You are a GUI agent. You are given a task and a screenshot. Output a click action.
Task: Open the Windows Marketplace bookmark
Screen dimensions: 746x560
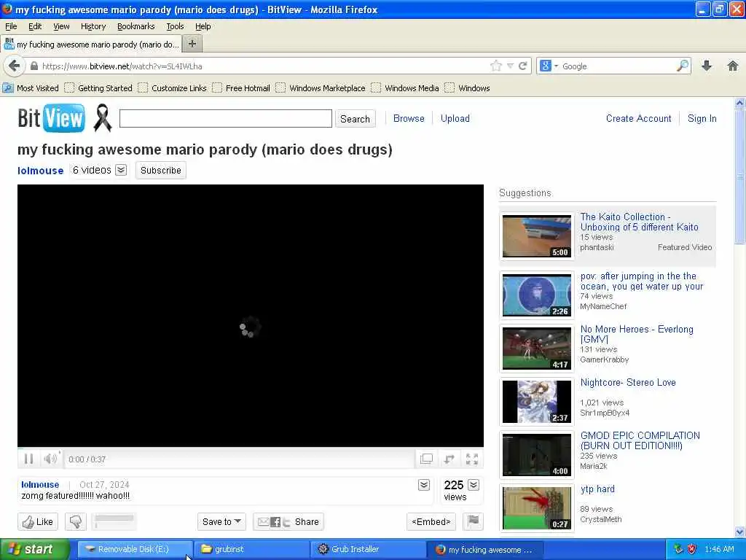pyautogui.click(x=321, y=88)
